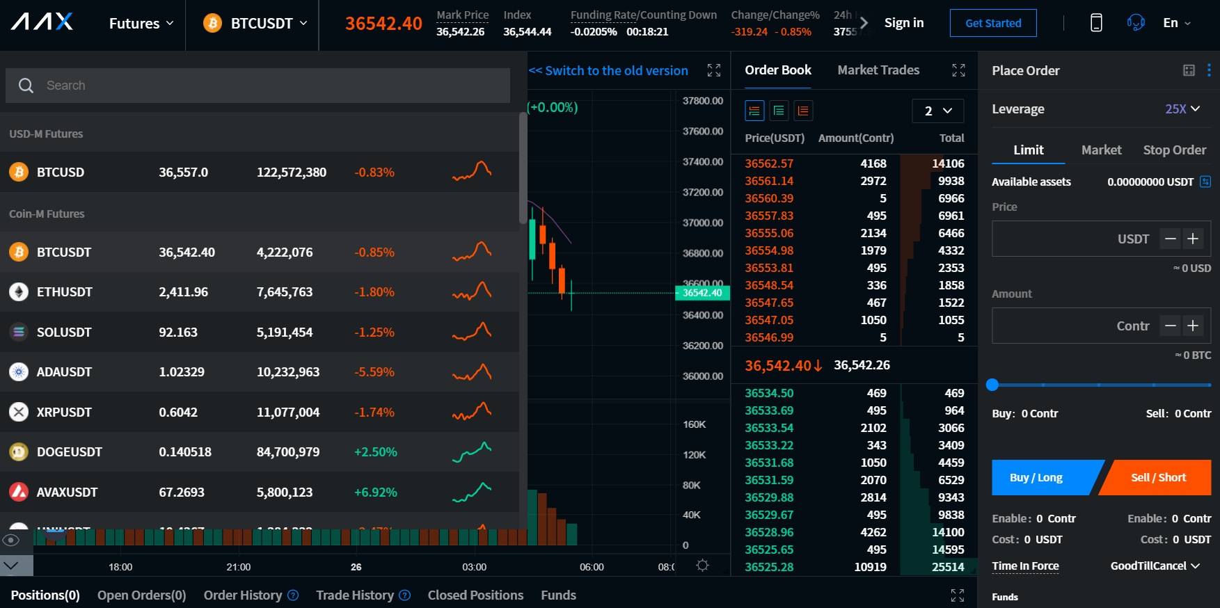Expand the Order Book panel fullscreen
The image size is (1220, 608).
point(958,70)
